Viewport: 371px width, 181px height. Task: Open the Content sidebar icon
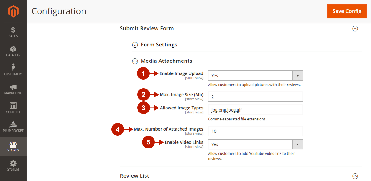pyautogui.click(x=13, y=106)
